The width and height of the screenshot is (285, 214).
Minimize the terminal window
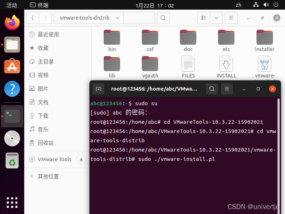[x=244, y=89]
